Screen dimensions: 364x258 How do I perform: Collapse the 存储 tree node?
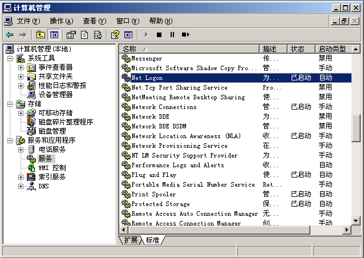[x=10, y=104]
